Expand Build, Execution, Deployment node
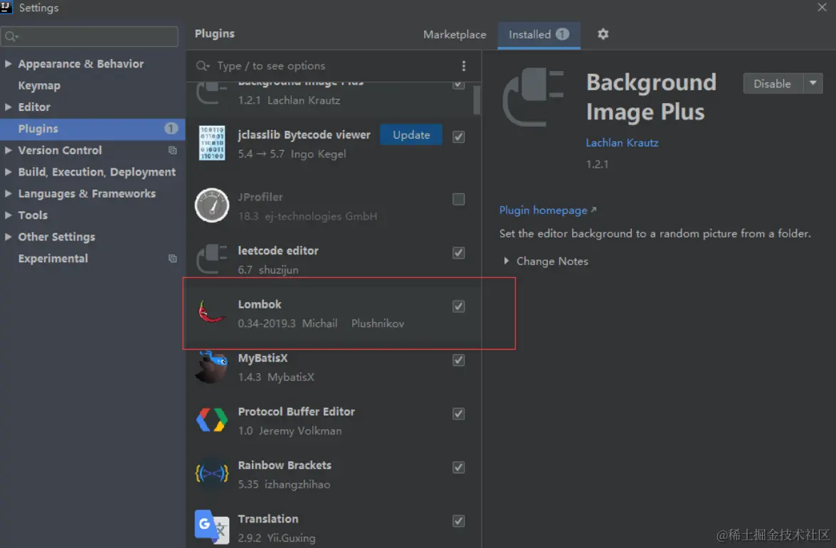Image resolution: width=836 pixels, height=548 pixels. click(8, 171)
